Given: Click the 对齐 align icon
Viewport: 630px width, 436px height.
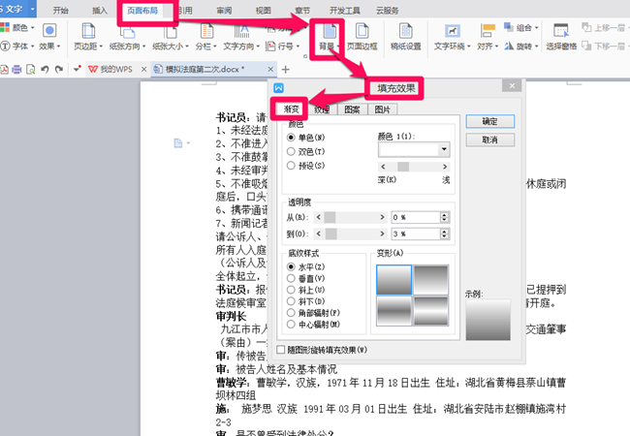Looking at the screenshot, I should tap(488, 30).
